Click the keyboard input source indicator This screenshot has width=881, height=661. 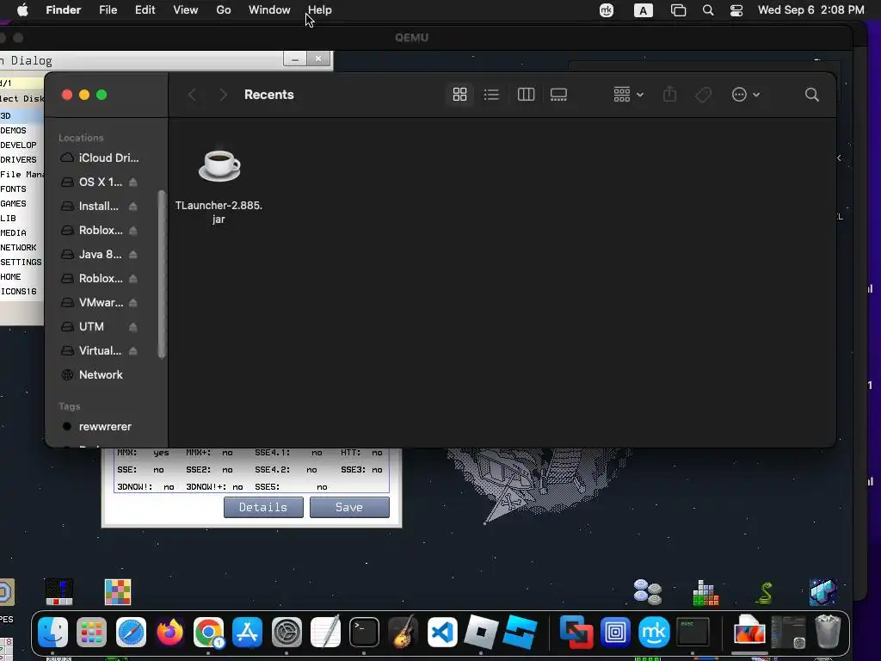(x=644, y=10)
